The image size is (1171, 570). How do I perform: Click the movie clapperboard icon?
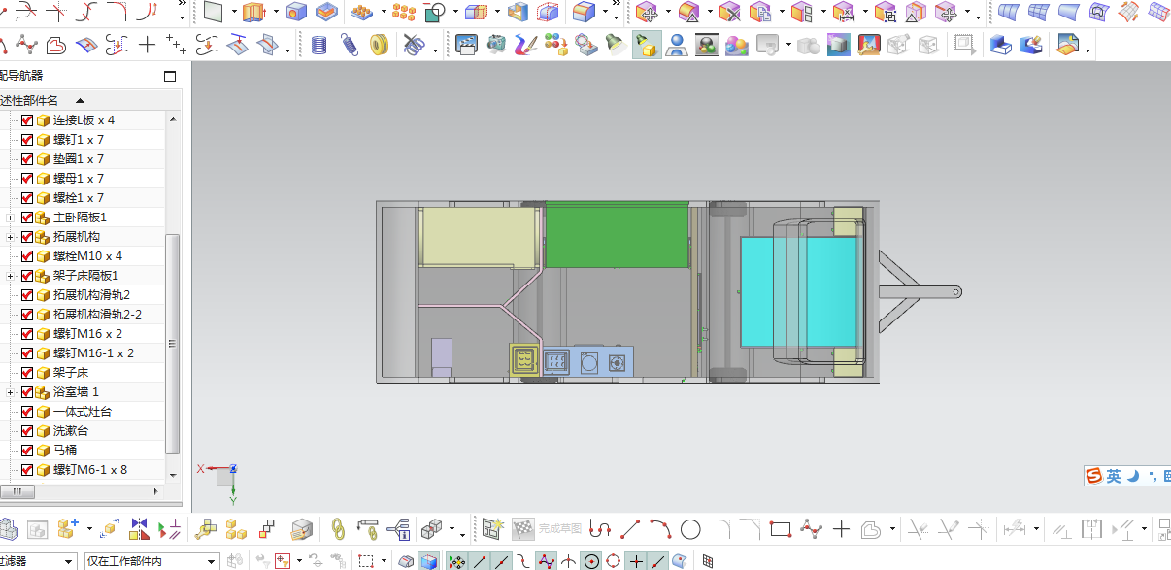pyautogui.click(x=467, y=45)
